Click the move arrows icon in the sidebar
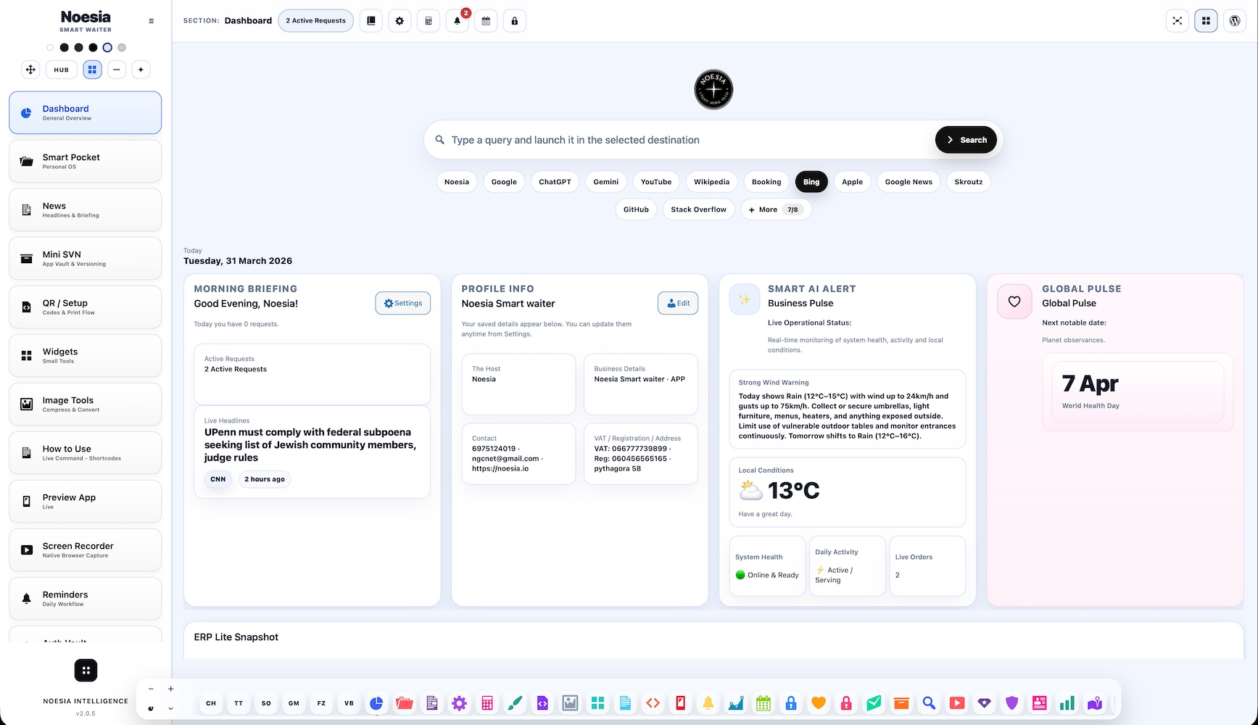Image resolution: width=1258 pixels, height=725 pixels. [x=30, y=70]
